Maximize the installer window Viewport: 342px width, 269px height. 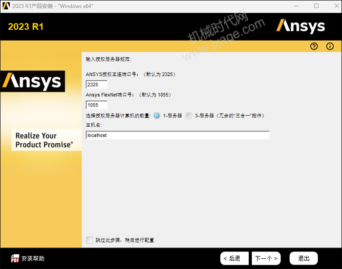pos(316,6)
